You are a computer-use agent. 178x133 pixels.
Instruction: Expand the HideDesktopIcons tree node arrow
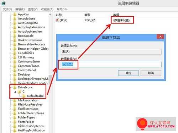click(11, 126)
